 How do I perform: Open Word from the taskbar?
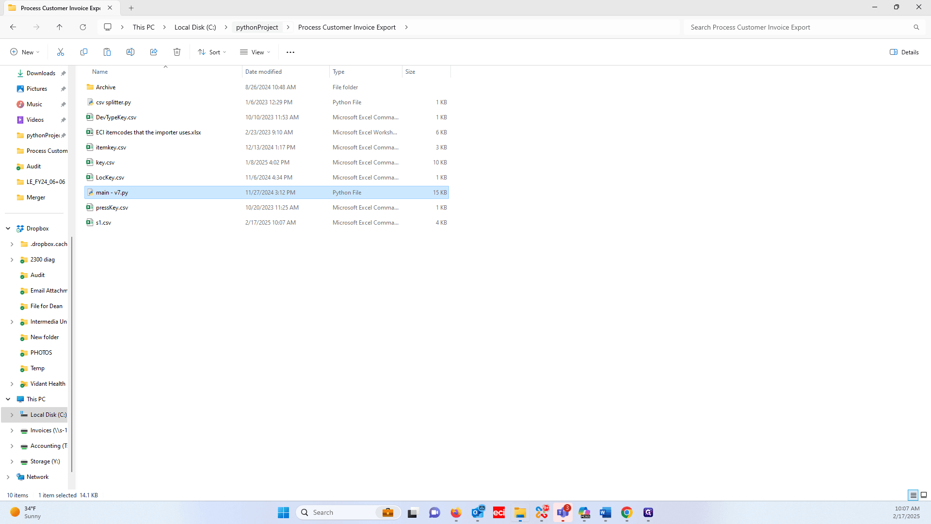click(605, 512)
